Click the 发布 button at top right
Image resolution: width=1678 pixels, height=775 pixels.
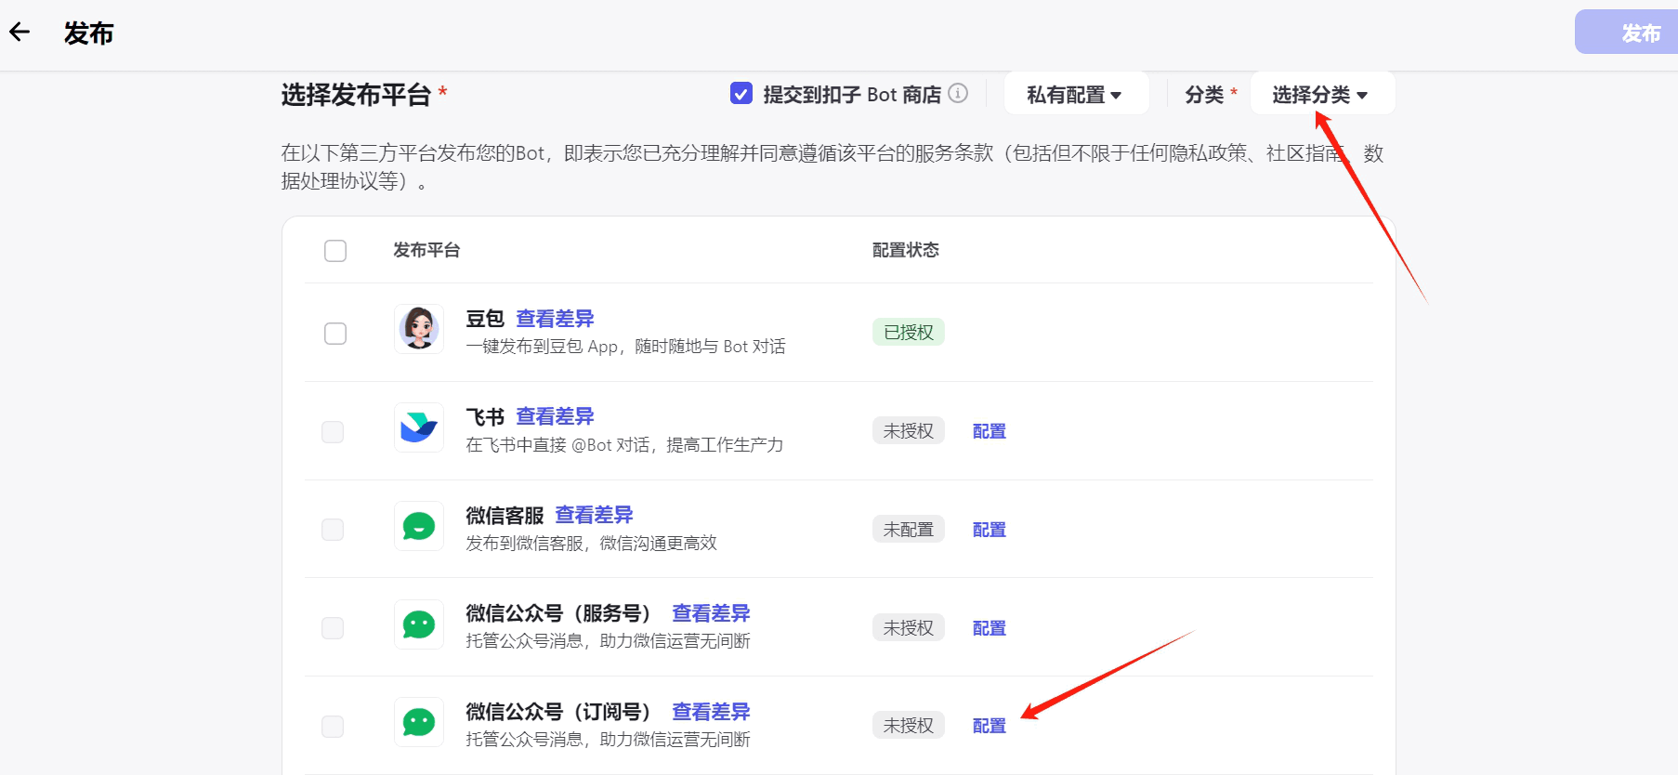point(1628,33)
